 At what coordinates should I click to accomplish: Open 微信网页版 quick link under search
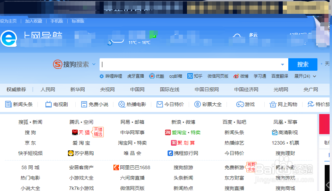coord(218,76)
